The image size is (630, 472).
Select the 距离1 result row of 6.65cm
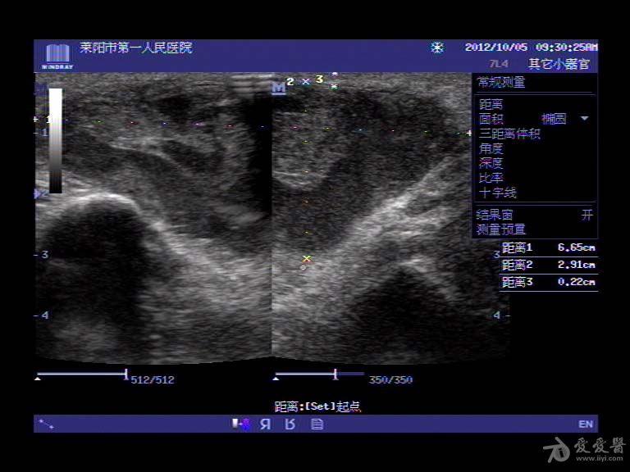(x=548, y=247)
